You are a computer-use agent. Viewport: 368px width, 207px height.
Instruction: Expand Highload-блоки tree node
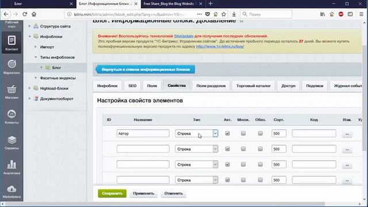(x=29, y=88)
